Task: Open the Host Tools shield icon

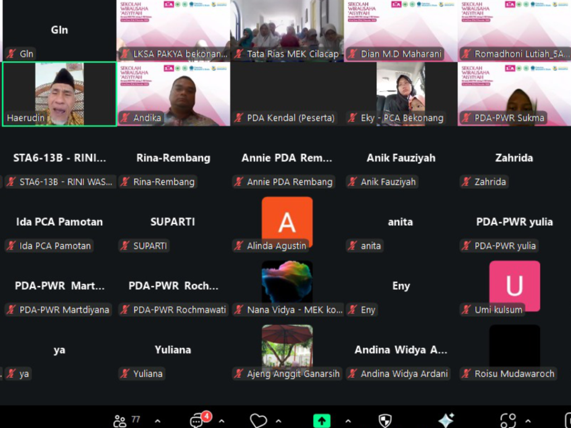Action: [x=385, y=420]
